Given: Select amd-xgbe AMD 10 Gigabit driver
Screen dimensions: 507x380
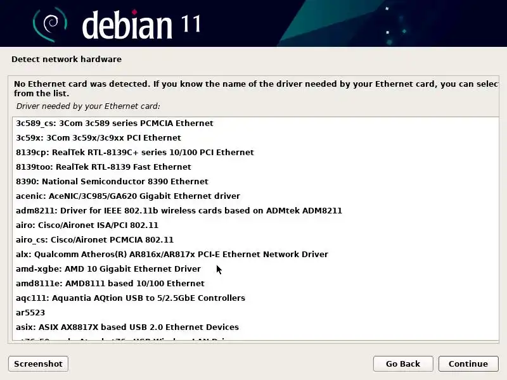Looking at the screenshot, I should pyautogui.click(x=255, y=269).
